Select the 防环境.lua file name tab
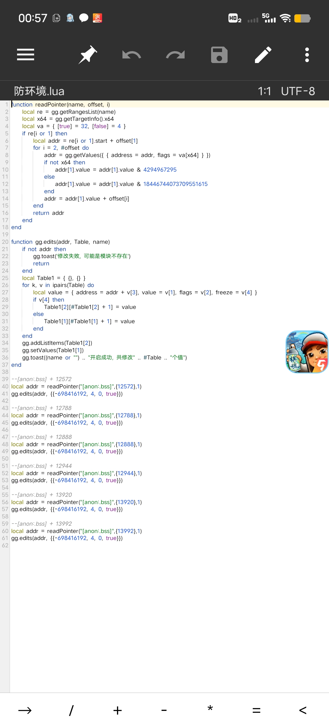The image size is (329, 727). point(39,91)
